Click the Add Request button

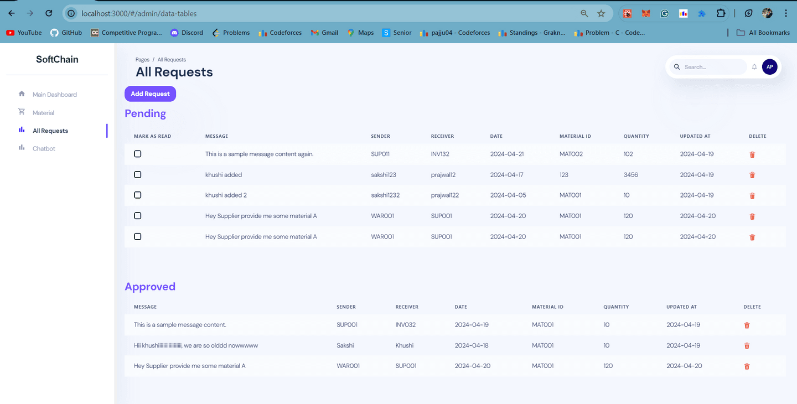150,94
